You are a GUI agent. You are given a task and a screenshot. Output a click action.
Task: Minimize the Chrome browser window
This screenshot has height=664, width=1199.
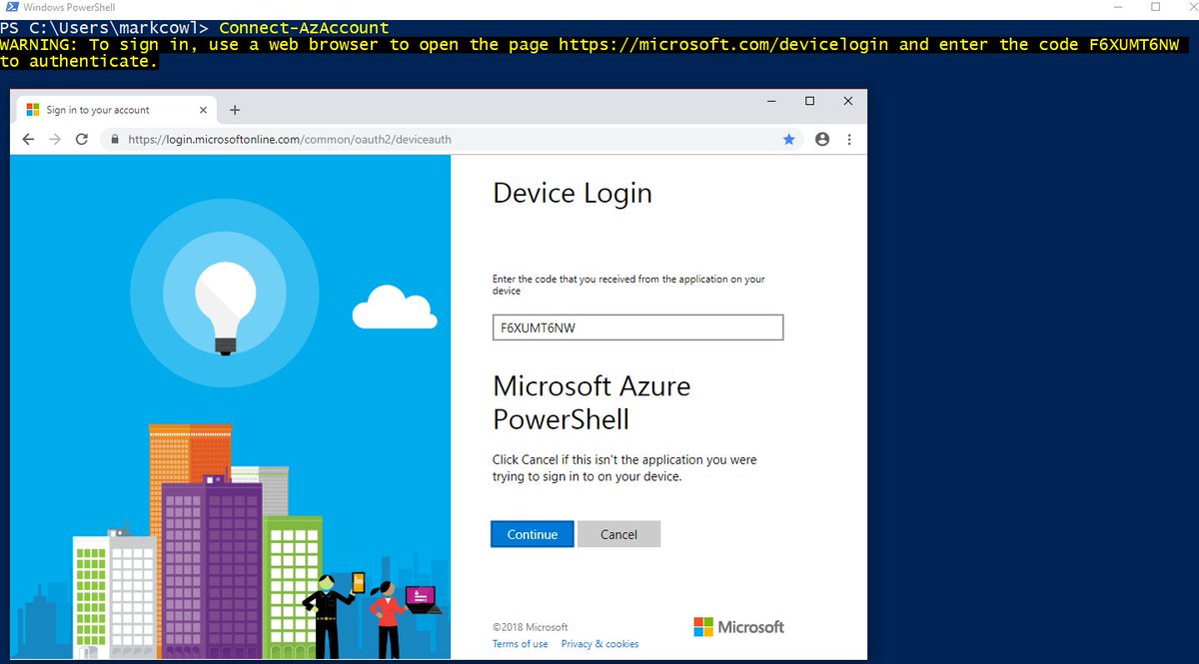(771, 101)
